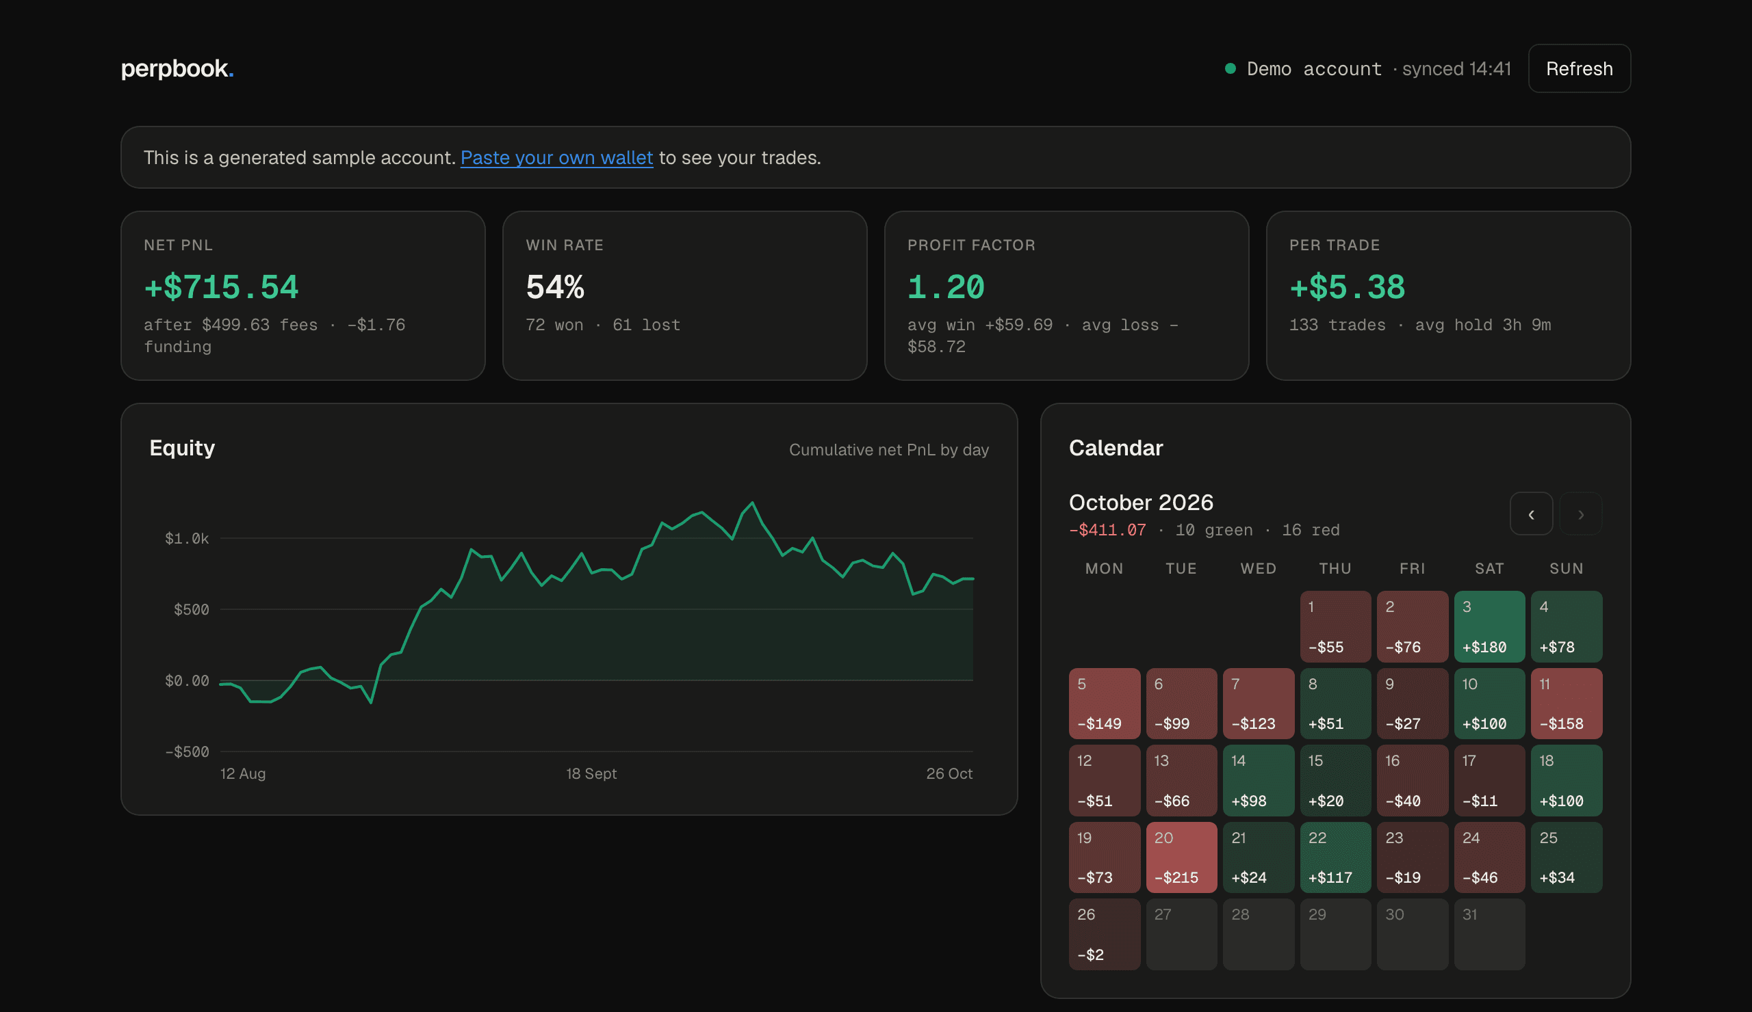Go to the previous calendar month
Screen dimensions: 1752x1012
click(x=1531, y=514)
